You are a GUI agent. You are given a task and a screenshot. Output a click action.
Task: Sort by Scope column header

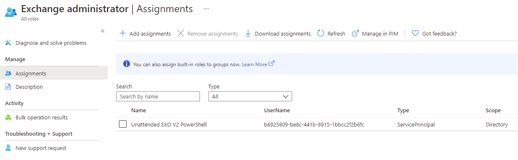493,111
